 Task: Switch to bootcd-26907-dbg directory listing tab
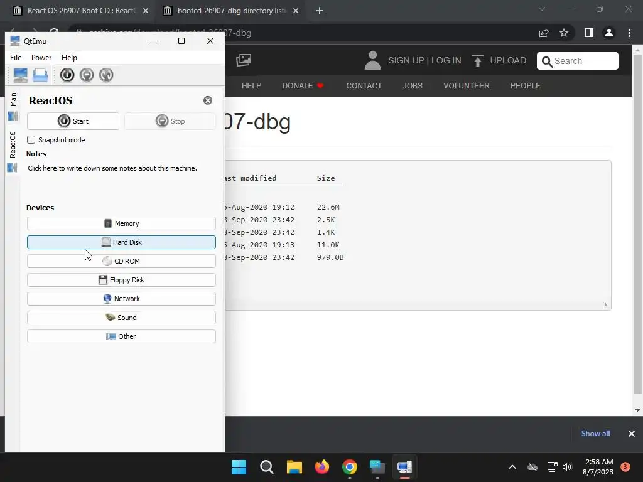[232, 11]
